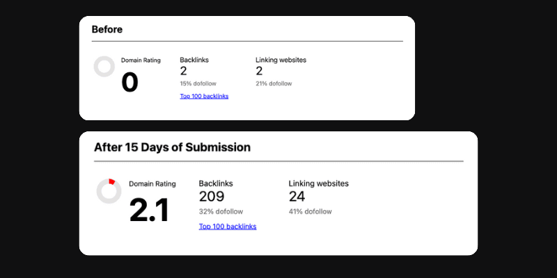The image size is (557, 278).
Task: Open Top 100 backlinks link in Before card
Action: point(204,96)
